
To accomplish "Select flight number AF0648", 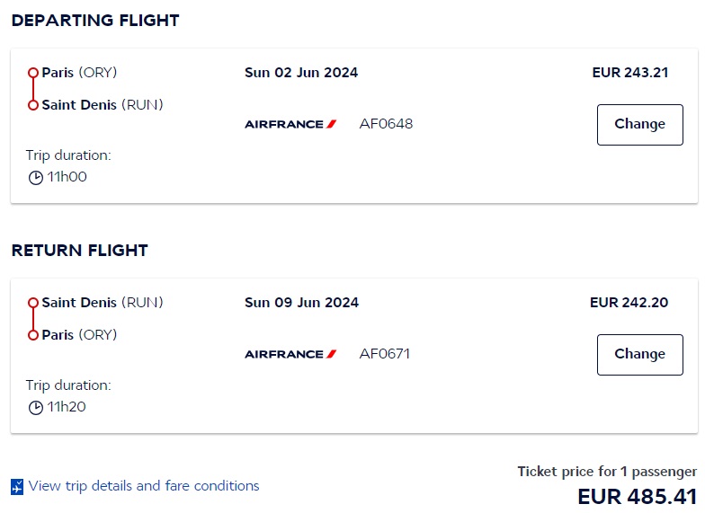I will [386, 124].
